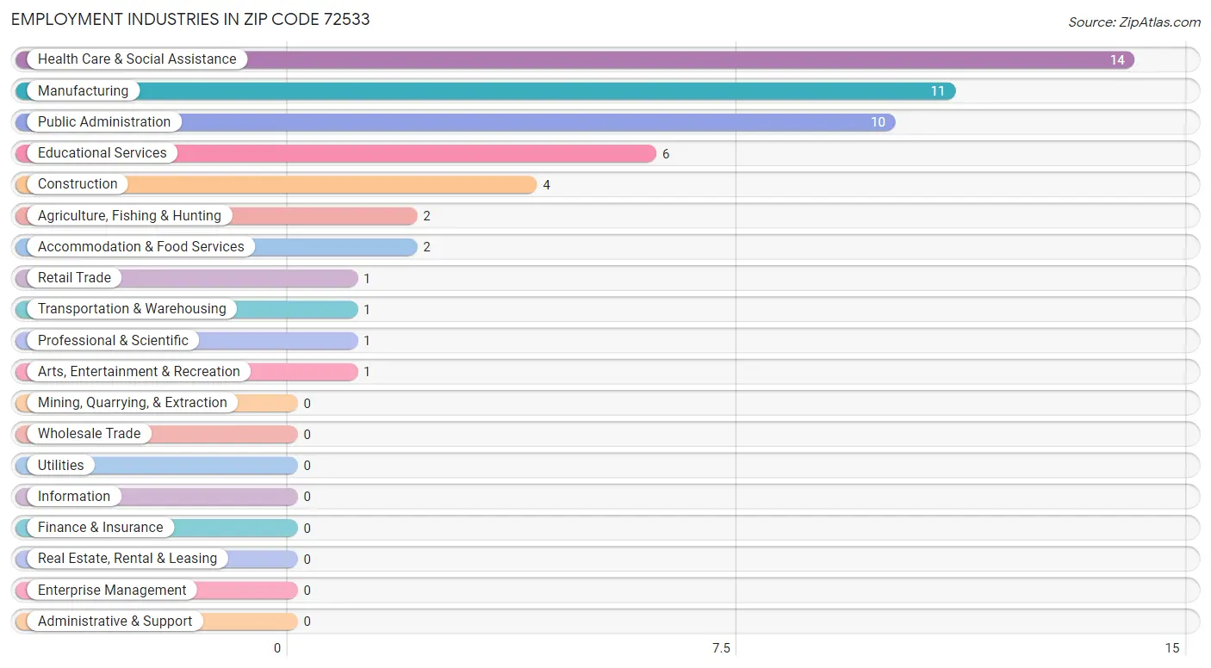Click the value 0 beside Utilities bar
This screenshot has width=1211, height=668.
click(x=307, y=466)
